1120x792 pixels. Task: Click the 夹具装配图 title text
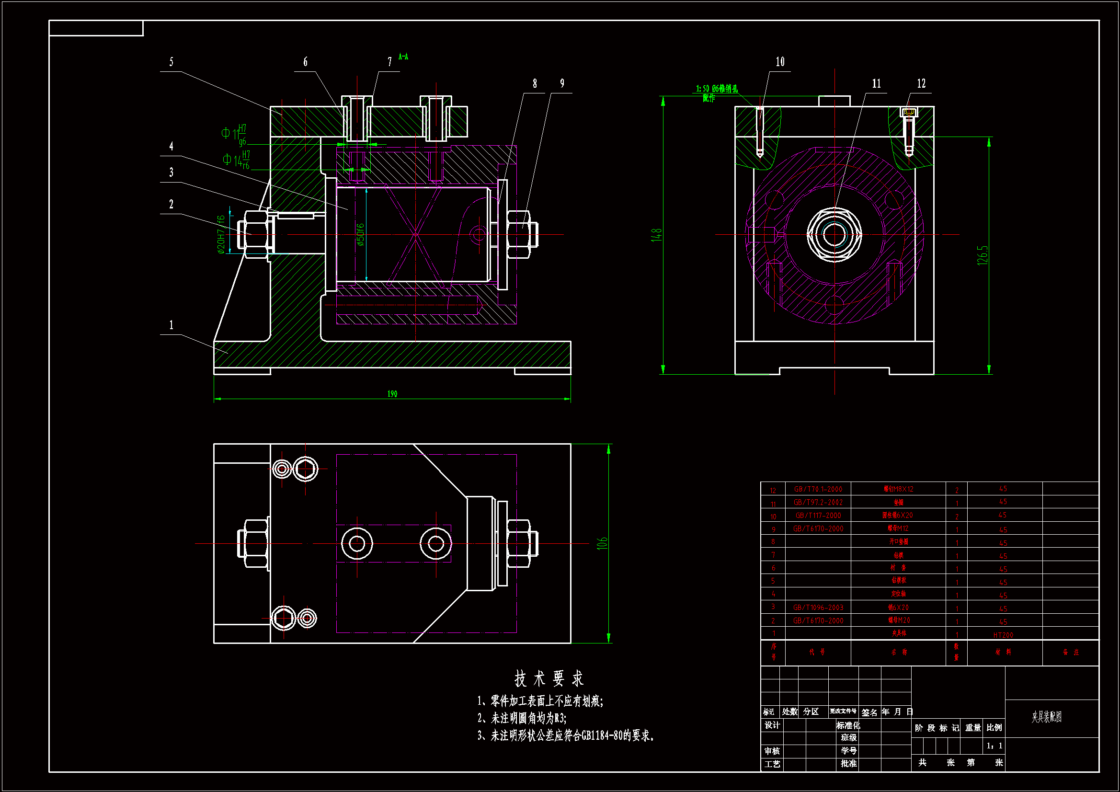pos(1046,717)
